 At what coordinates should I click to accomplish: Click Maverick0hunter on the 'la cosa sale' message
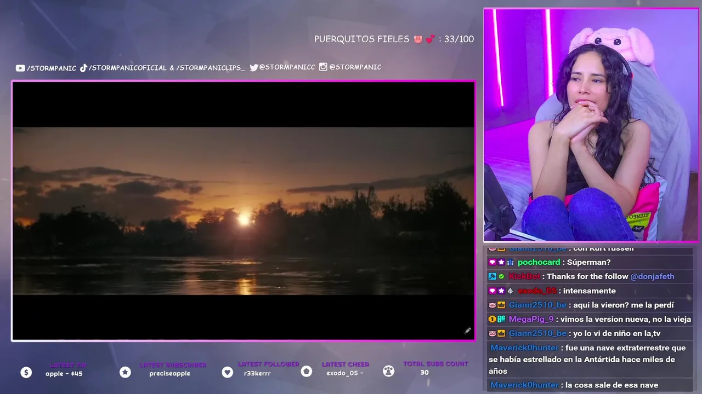pos(524,385)
